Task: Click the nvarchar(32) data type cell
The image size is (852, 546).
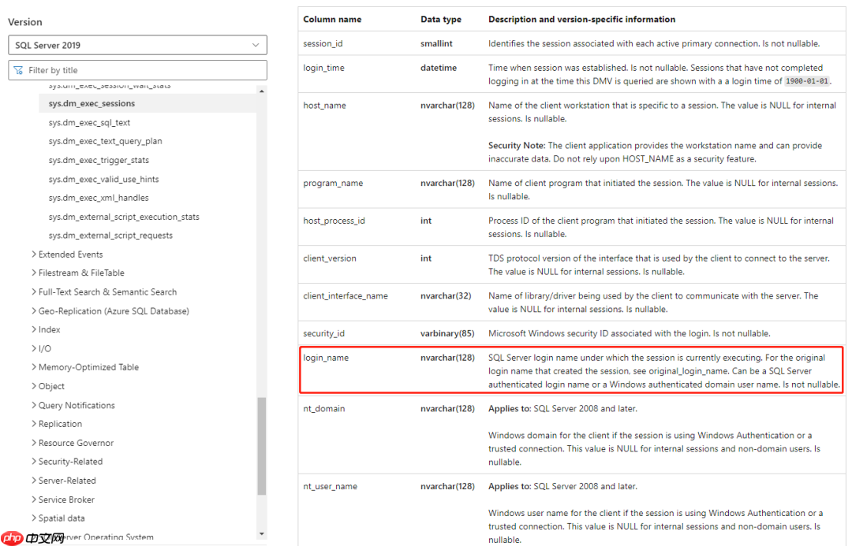Action: [x=446, y=295]
